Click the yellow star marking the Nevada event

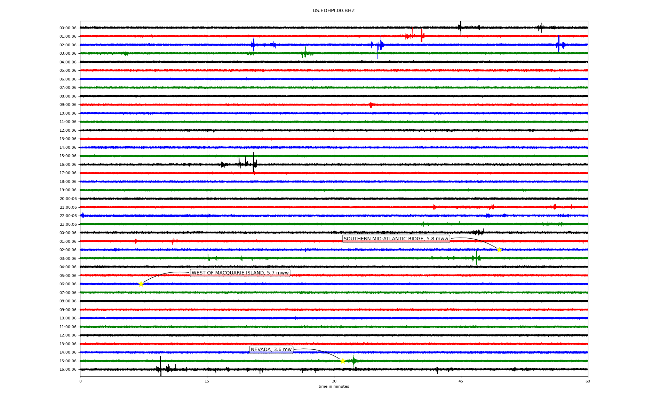(x=343, y=361)
